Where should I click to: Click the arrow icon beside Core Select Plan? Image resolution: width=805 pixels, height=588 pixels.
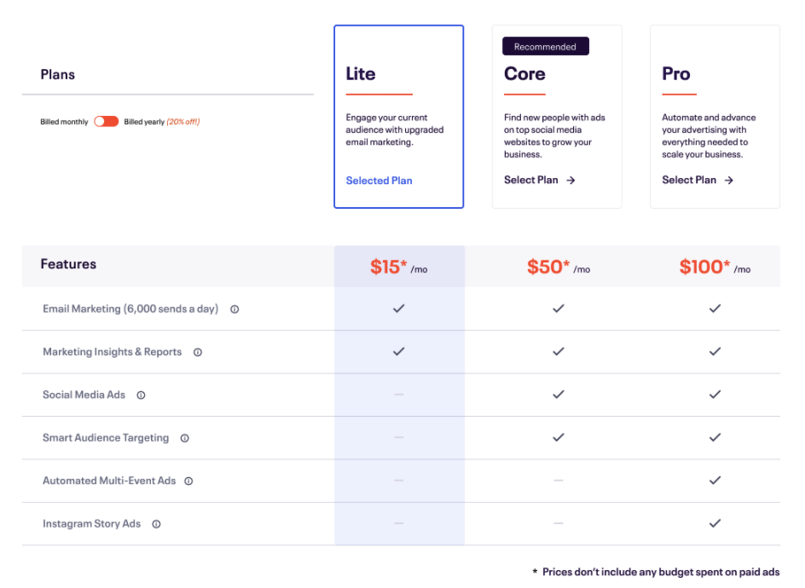coord(570,180)
